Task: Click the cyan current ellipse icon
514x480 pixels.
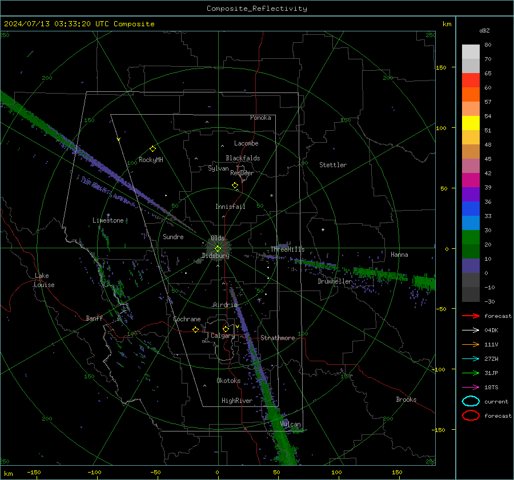Action: click(471, 401)
